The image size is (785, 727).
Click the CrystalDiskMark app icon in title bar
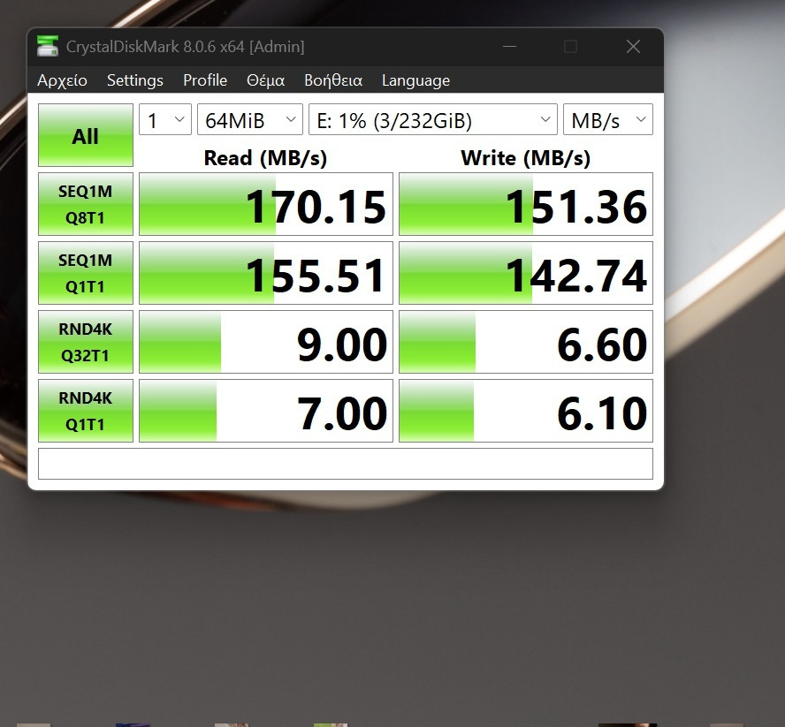tap(48, 47)
